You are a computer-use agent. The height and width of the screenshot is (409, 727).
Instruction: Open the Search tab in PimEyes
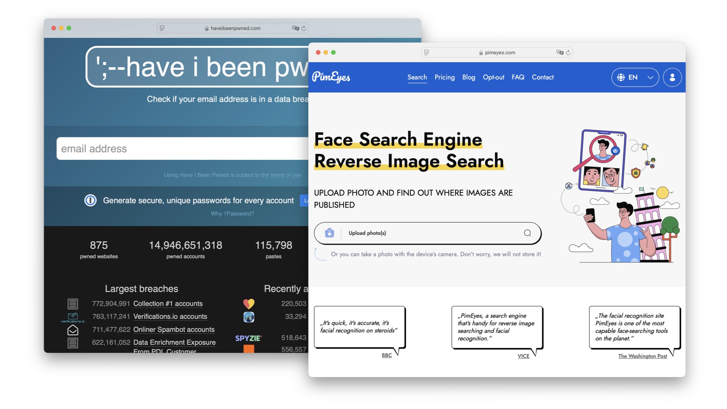[417, 77]
